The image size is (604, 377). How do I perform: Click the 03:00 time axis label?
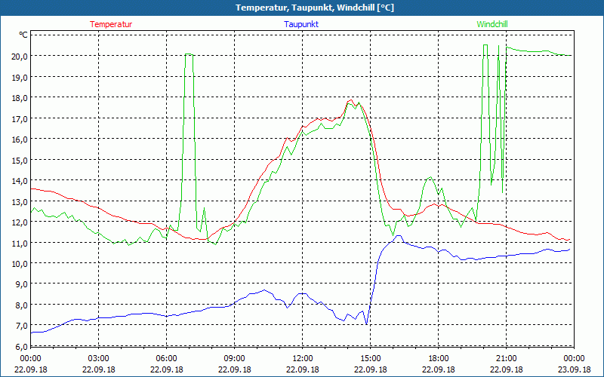point(99,359)
